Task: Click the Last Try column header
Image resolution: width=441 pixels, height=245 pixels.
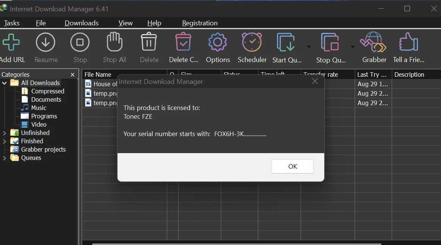Action: click(x=373, y=74)
